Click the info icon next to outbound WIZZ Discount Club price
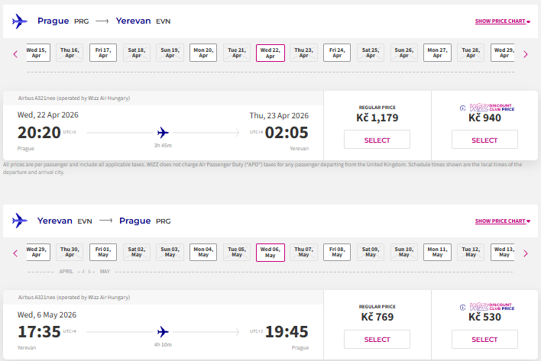541x361 pixels. (463, 108)
